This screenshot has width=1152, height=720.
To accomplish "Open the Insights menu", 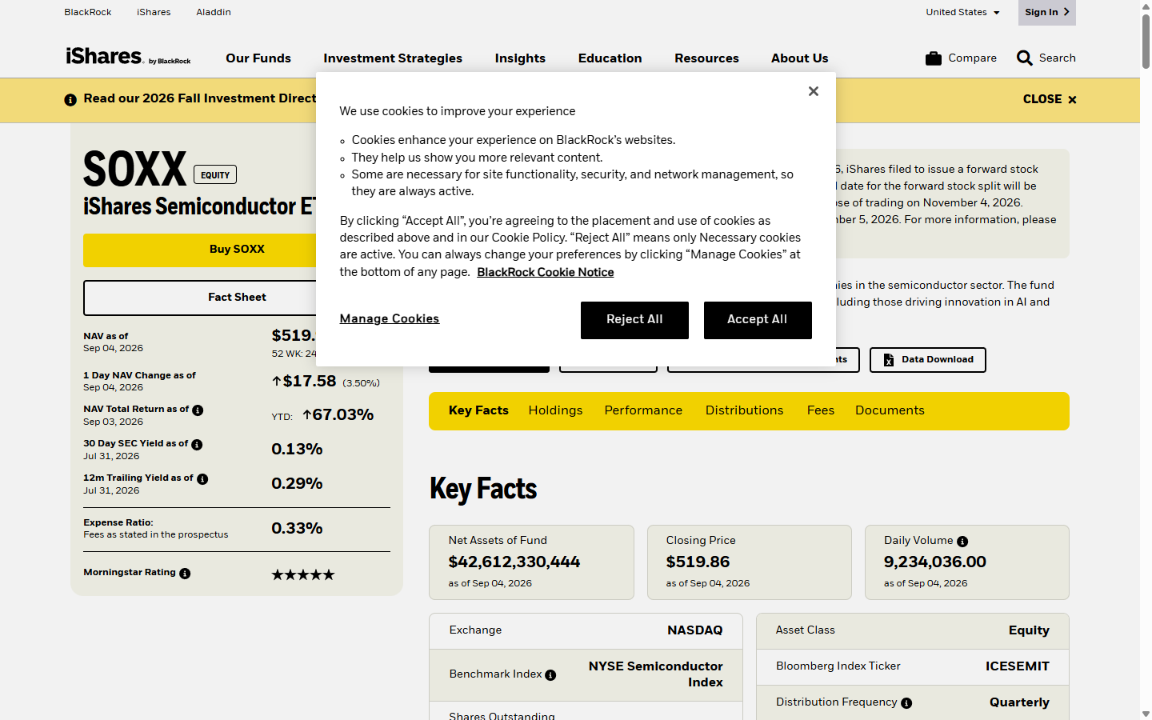I will coord(520,58).
